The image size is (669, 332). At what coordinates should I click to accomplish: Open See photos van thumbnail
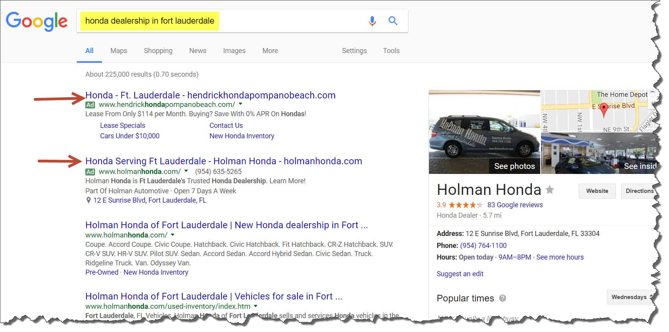[x=484, y=132]
